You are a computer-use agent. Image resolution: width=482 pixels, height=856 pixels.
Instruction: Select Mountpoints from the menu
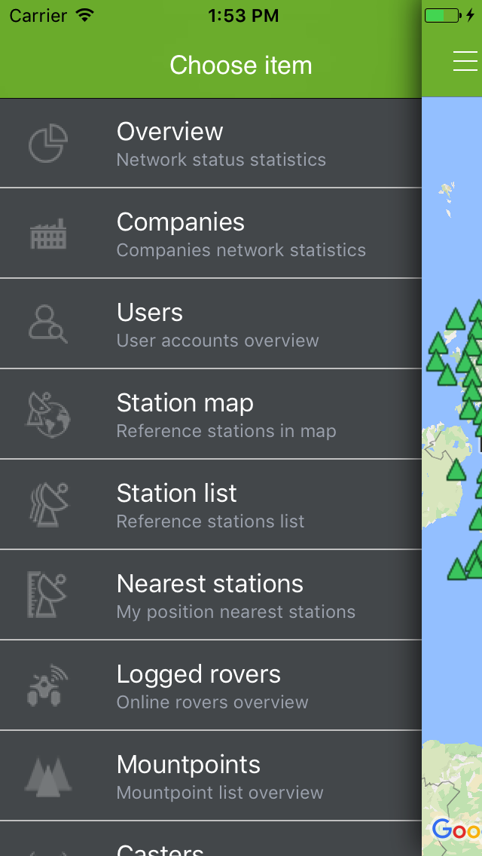tap(211, 776)
